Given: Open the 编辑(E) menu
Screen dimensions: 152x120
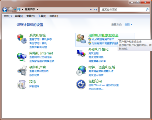Looking at the screenshot, I should point(19,16).
